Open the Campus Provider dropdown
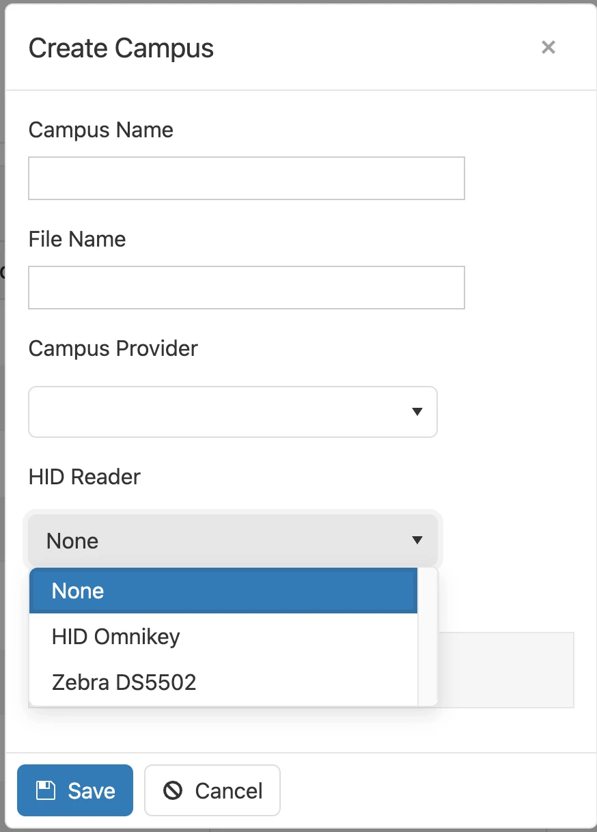The image size is (597, 832). (x=233, y=412)
